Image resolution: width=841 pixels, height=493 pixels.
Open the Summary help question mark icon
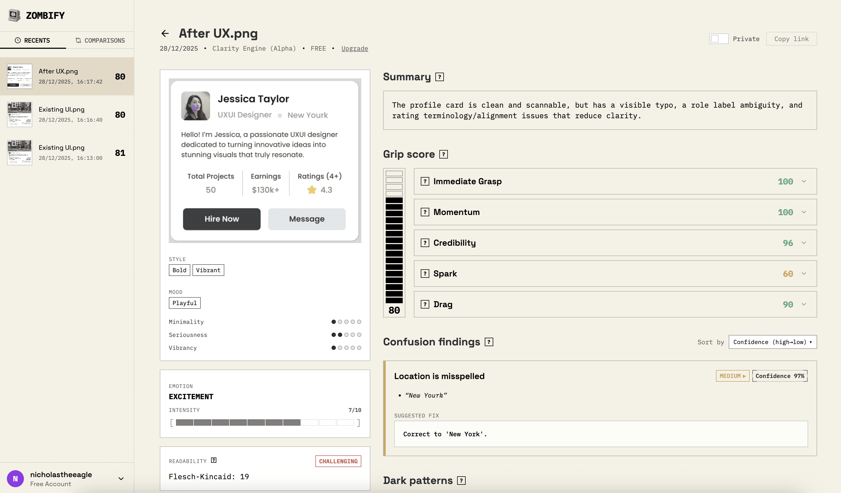point(440,77)
